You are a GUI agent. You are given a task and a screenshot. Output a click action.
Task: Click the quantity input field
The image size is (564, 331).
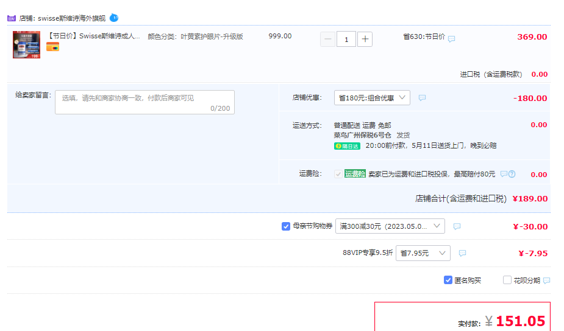click(x=346, y=39)
